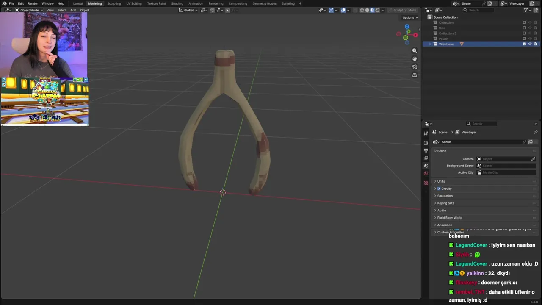The width and height of the screenshot is (542, 305).
Task: Open the Output properties tab icon
Action: click(426, 150)
